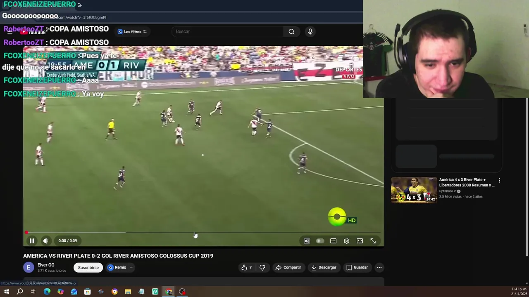This screenshot has width=529, height=297.
Task: Save video with Guardar button
Action: point(357,268)
